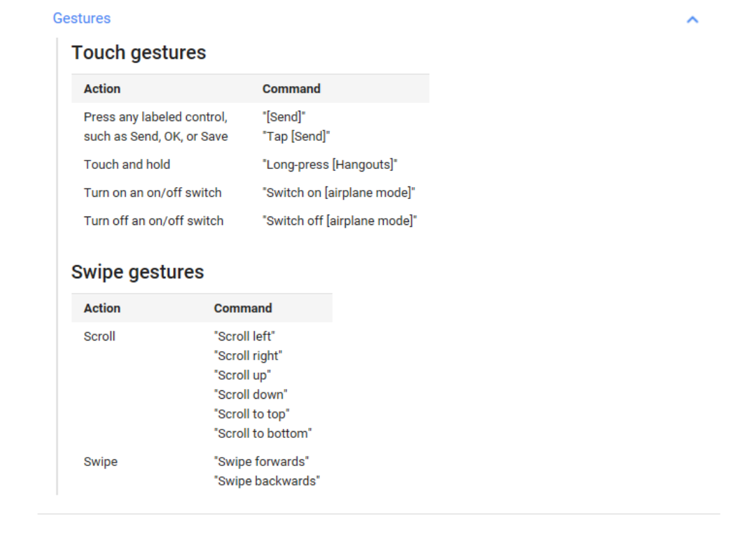Image resolution: width=733 pixels, height=534 pixels.
Task: Collapse section using the chevron-up icon
Action: [x=692, y=20]
